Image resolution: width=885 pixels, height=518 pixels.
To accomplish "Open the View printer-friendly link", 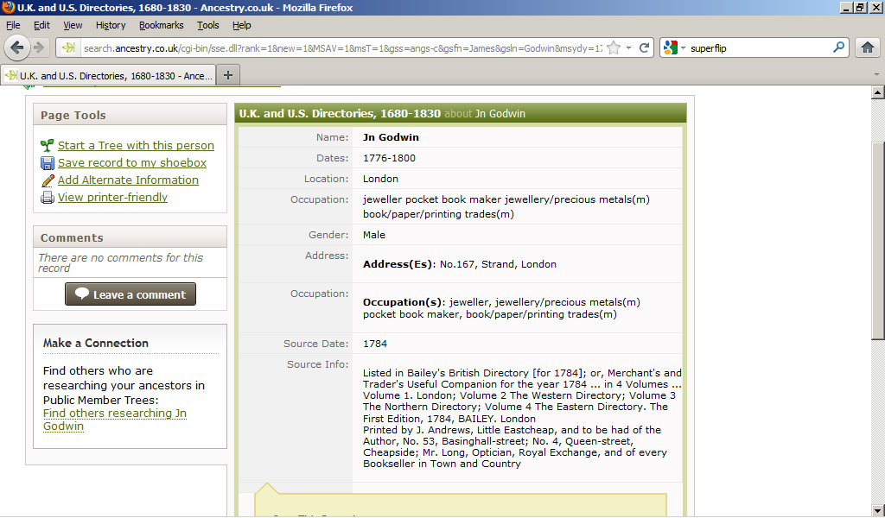I will tap(113, 198).
